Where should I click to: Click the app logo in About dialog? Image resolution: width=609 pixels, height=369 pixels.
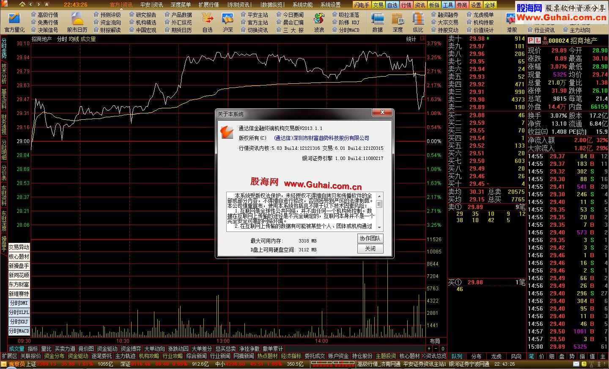click(227, 132)
